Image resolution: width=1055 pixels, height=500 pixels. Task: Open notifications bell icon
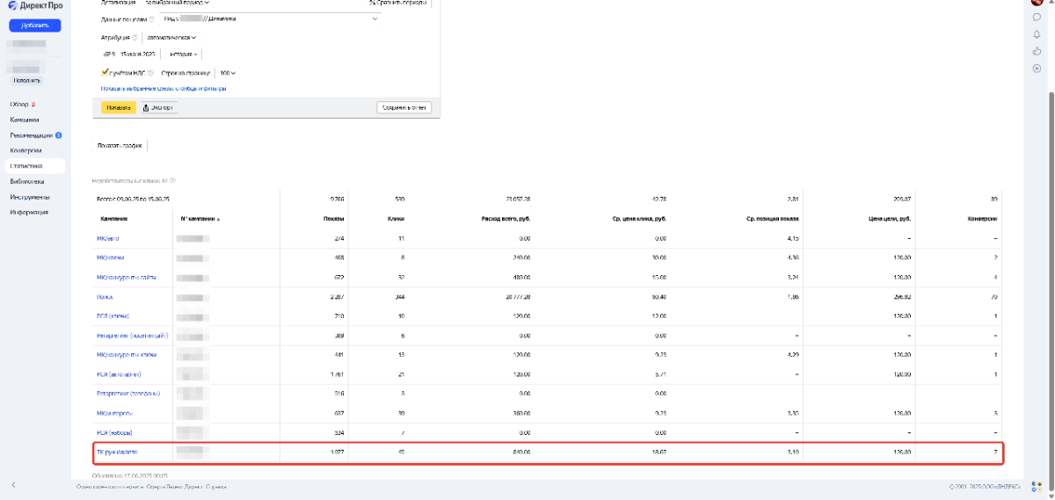pos(1037,33)
